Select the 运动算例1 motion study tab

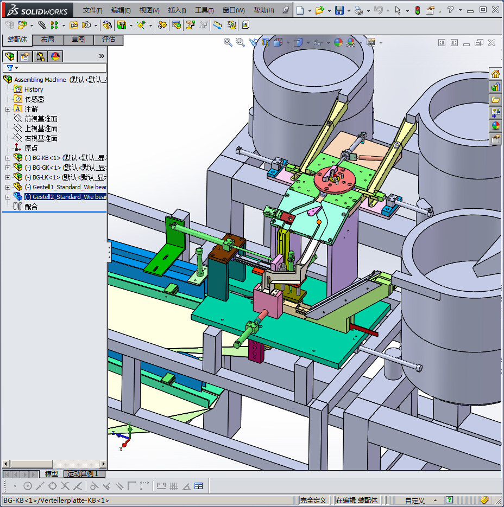tap(83, 474)
